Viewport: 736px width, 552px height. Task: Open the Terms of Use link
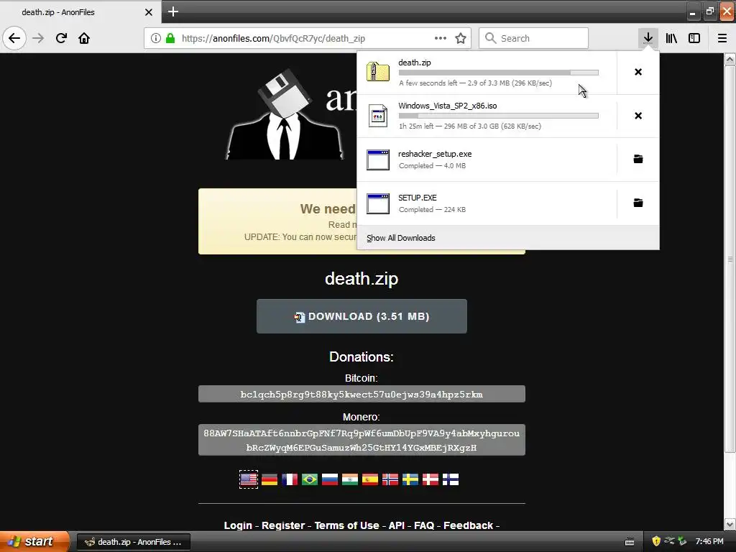pos(346,525)
